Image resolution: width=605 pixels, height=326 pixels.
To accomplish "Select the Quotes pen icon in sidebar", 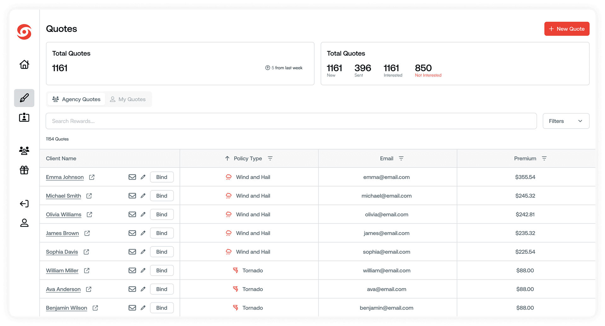I will (x=24, y=98).
